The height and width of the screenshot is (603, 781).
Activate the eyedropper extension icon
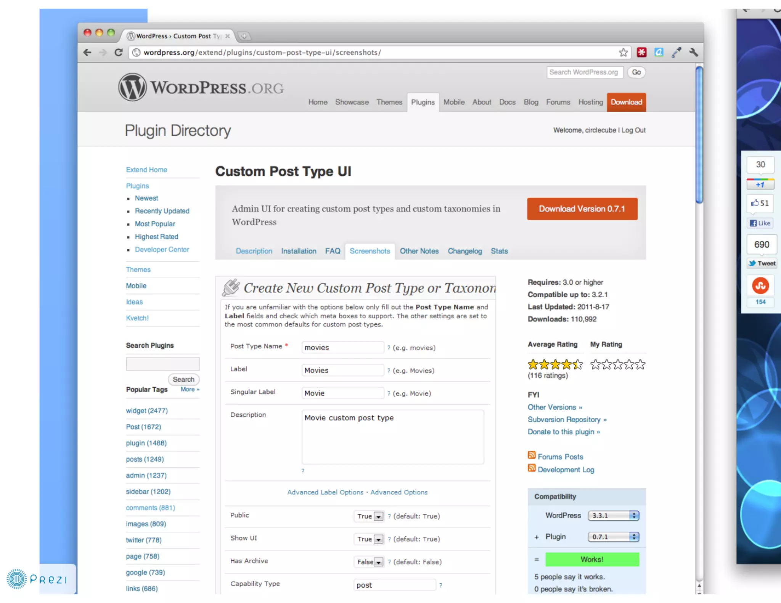pyautogui.click(x=677, y=52)
